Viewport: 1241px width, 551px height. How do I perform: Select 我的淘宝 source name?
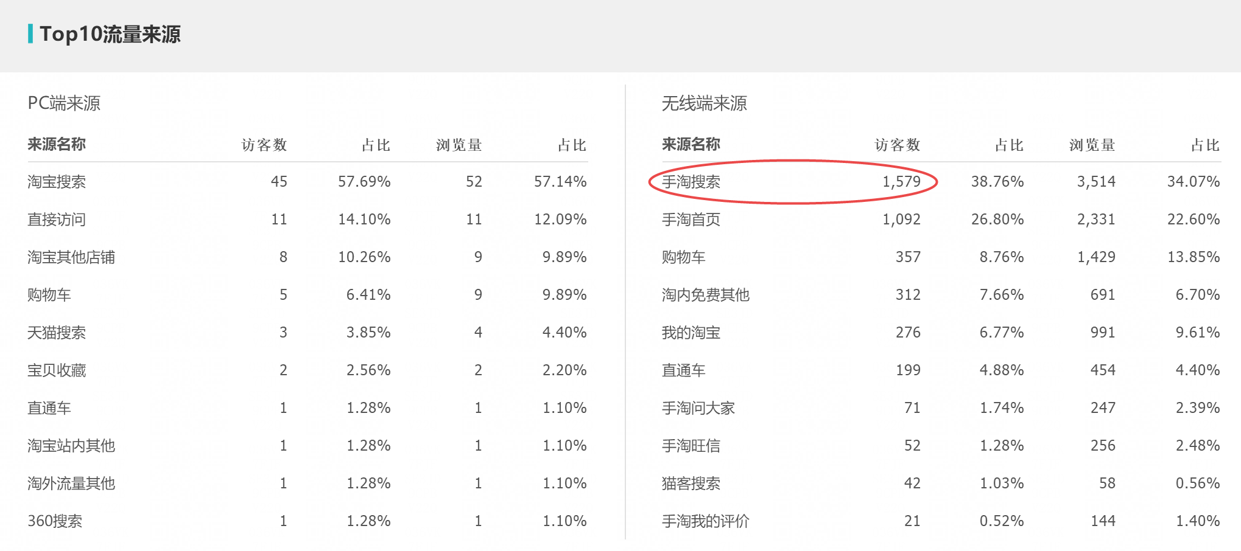coord(691,333)
